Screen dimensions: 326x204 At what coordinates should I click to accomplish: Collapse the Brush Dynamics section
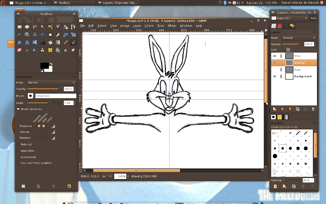pyautogui.click(x=18, y=109)
